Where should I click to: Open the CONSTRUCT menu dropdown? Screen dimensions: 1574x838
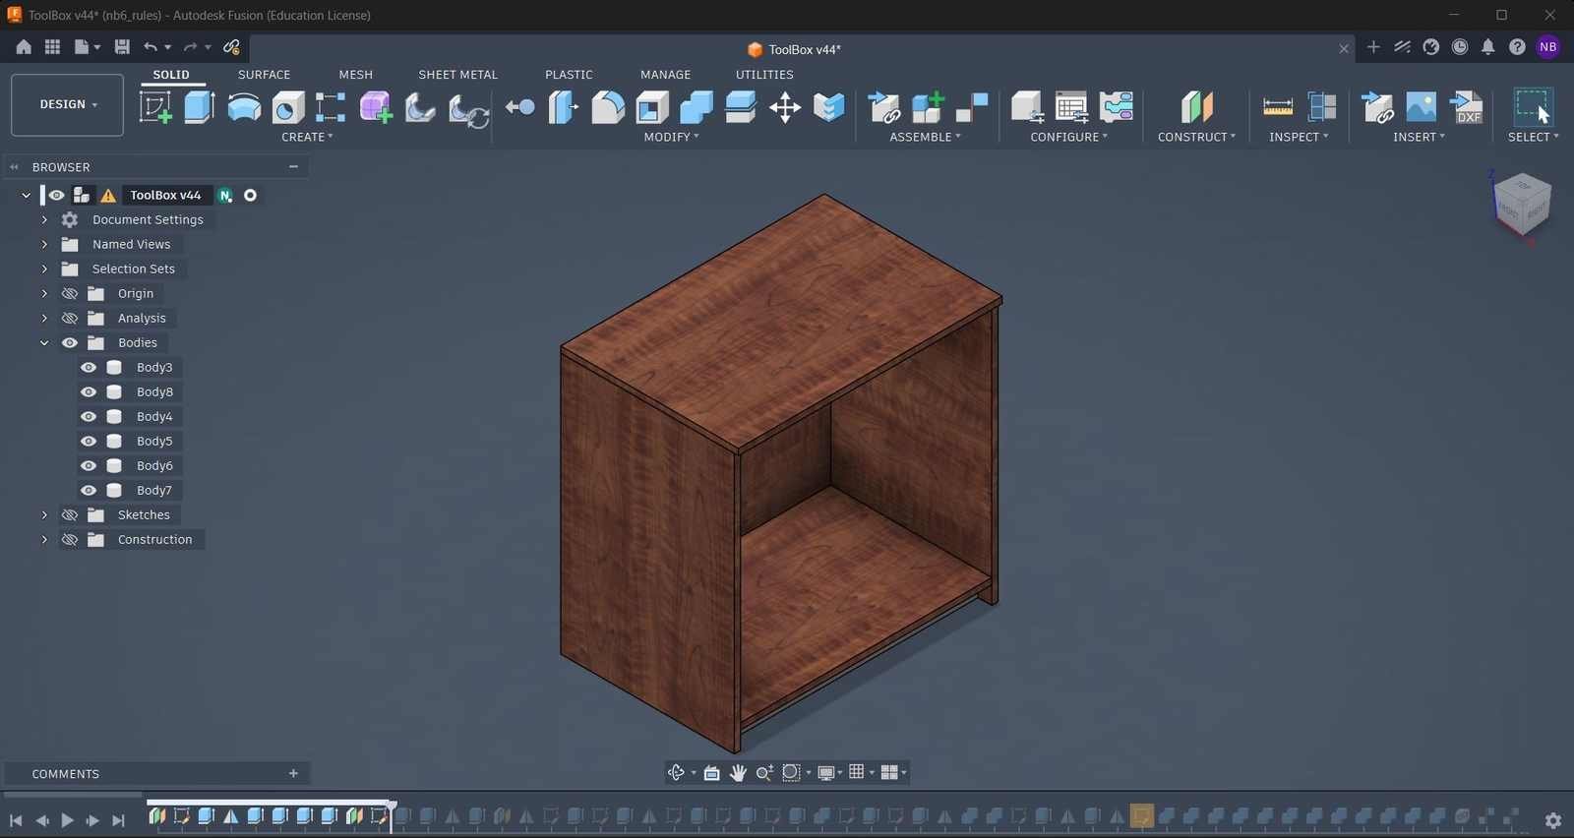1196,137
